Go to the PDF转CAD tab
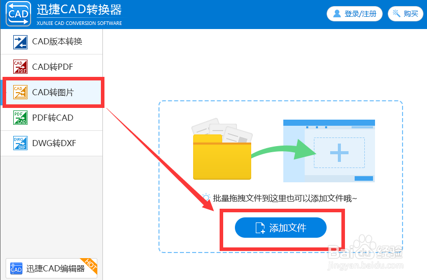This screenshot has width=427, height=280. point(51,118)
